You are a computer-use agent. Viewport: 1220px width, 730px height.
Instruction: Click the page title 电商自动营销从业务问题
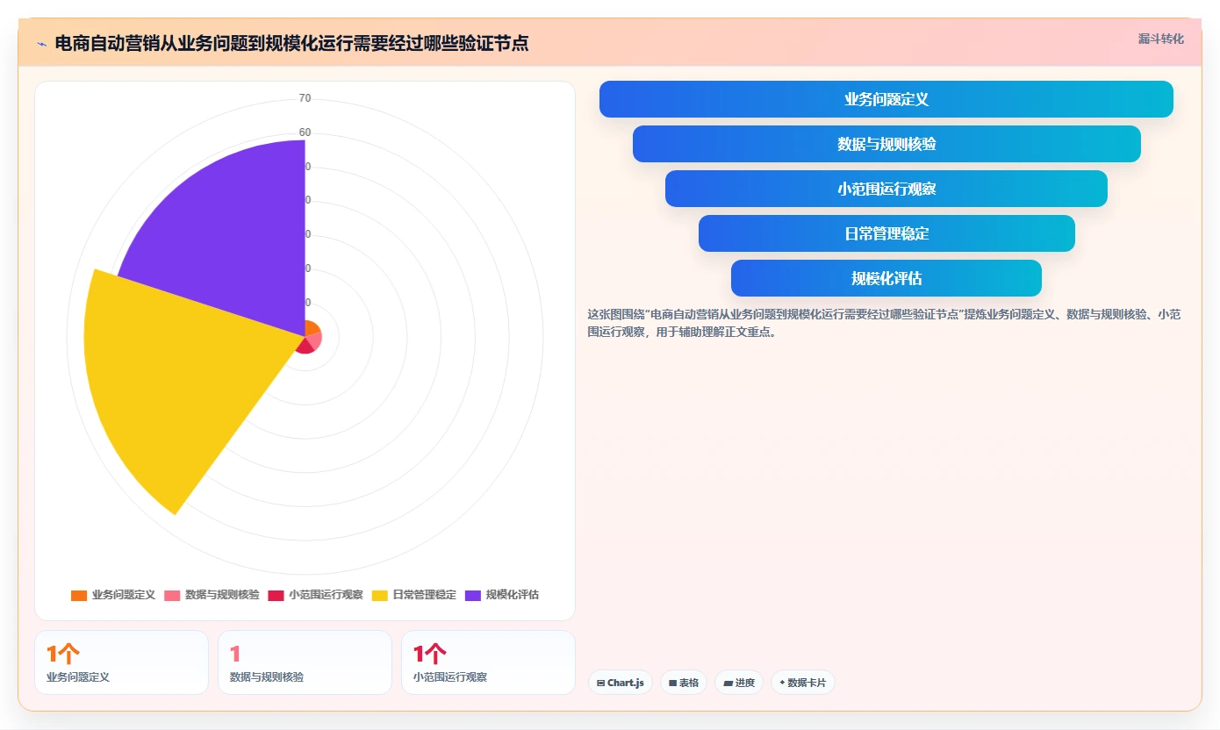(291, 43)
